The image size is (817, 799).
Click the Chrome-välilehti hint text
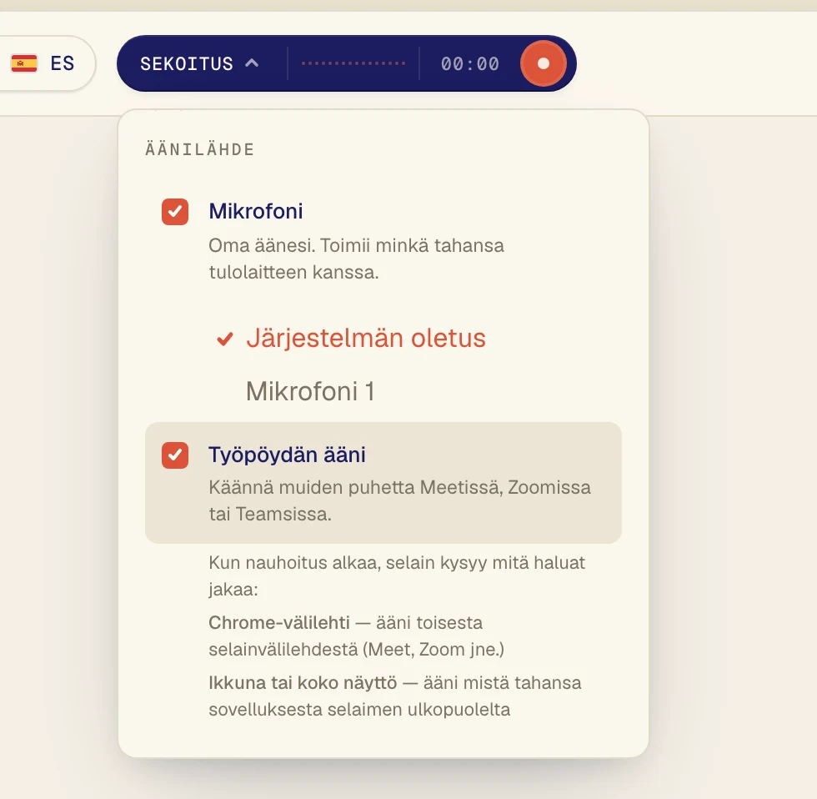pos(357,636)
